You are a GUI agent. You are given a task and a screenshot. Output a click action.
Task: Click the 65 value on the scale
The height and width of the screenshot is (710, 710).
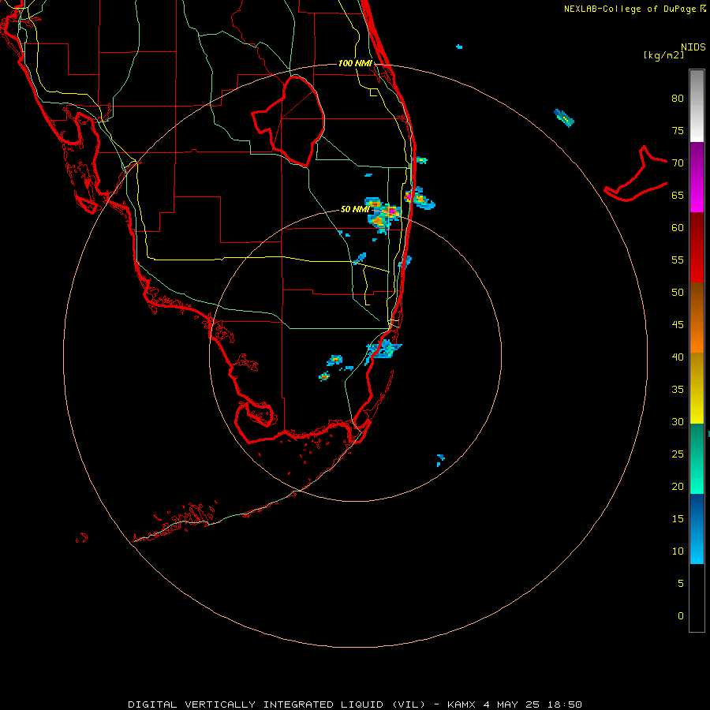(678, 195)
